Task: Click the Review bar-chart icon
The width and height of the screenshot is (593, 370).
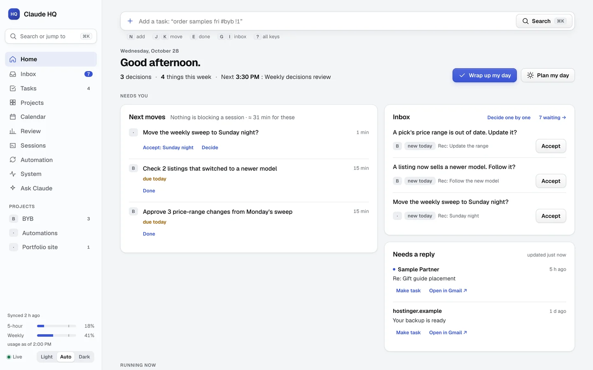Action: tap(13, 131)
